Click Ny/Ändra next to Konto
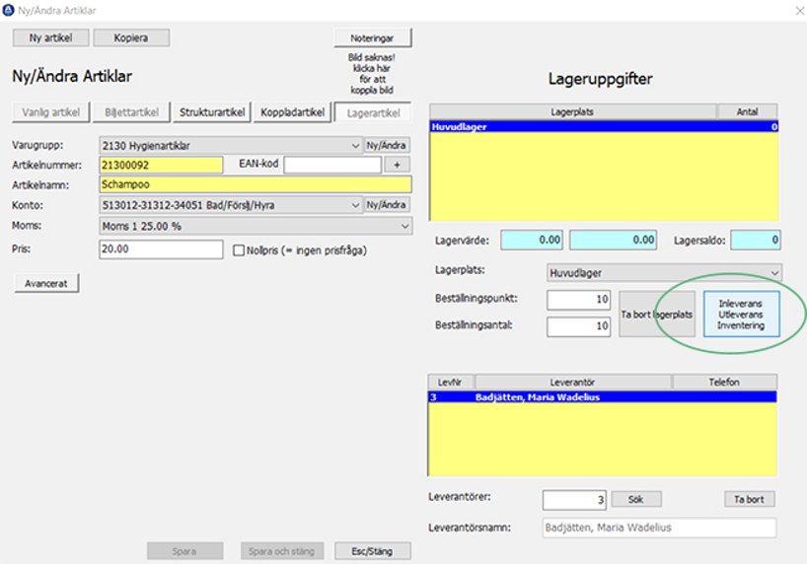Viewport: 807px width, 564px height. tap(387, 205)
